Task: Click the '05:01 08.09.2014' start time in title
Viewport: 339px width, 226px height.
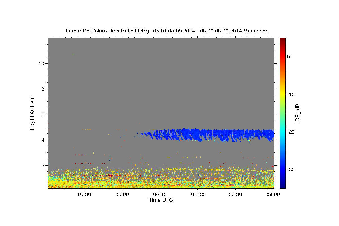Action: click(x=174, y=31)
